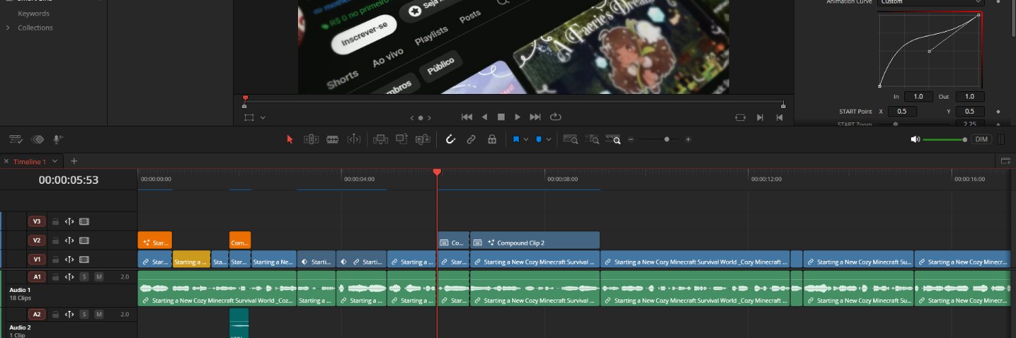Disable video on V3 track filmstrip icon
Screen dimensions: 1016x338
click(x=84, y=221)
